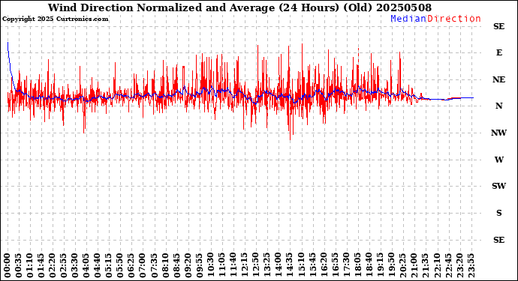Click the 'S' direction axis label

[x=499, y=213]
